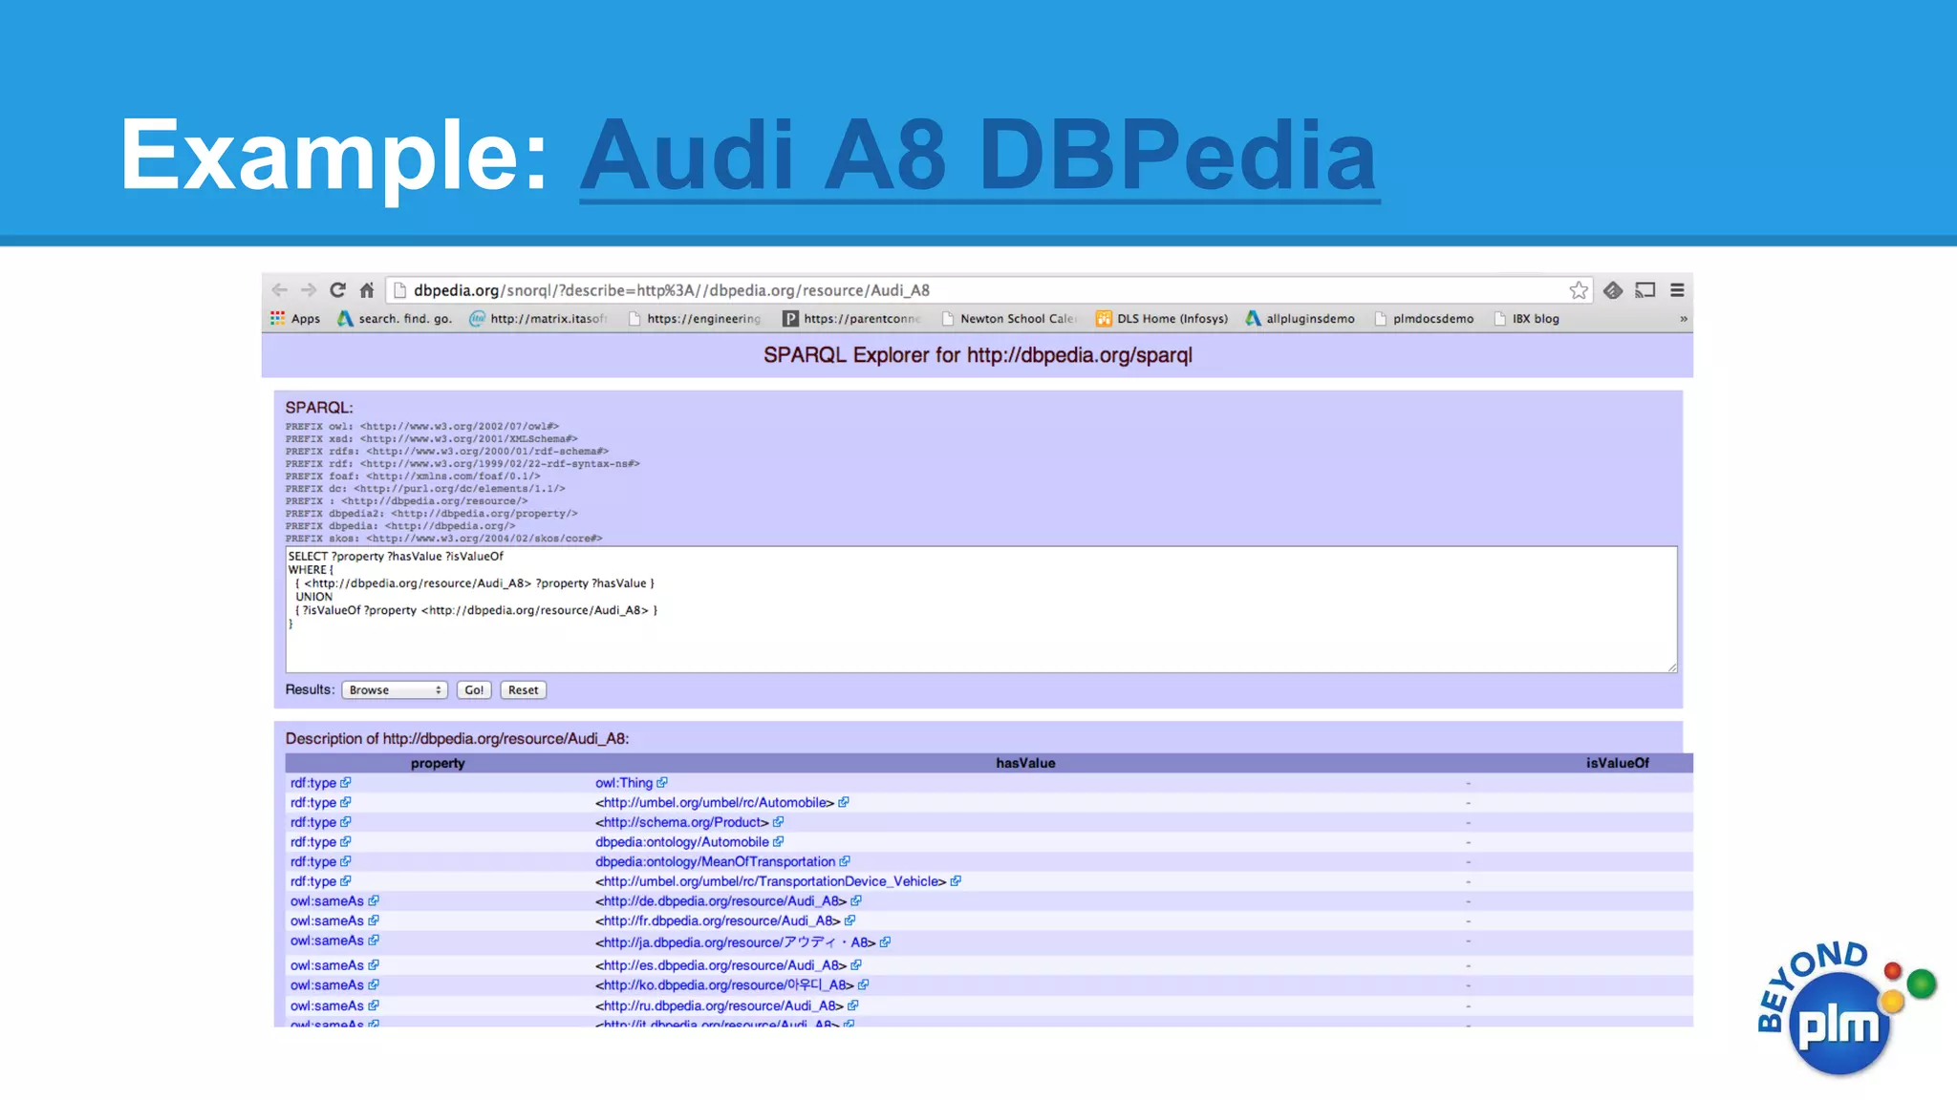The height and width of the screenshot is (1100, 1957).
Task: Click the Audi A8 DBPedia title link
Action: [979, 156]
